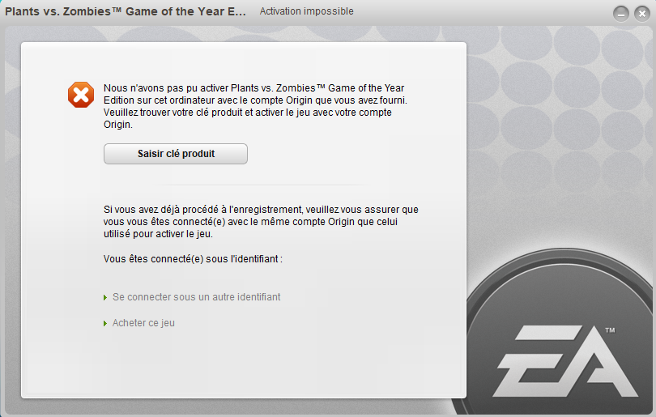Click the red error X icon

click(x=81, y=95)
